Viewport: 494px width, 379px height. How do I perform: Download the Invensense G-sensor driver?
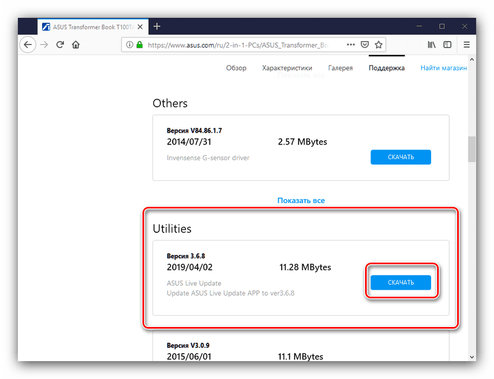(x=400, y=157)
